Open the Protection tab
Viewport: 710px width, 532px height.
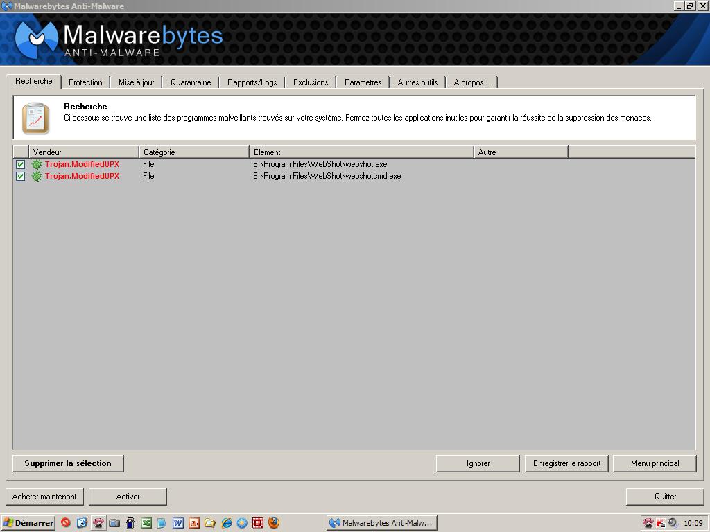pos(85,82)
